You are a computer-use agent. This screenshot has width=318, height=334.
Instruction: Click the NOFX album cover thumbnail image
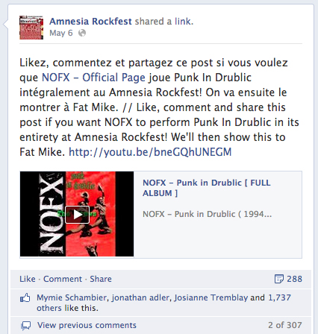coord(77,214)
